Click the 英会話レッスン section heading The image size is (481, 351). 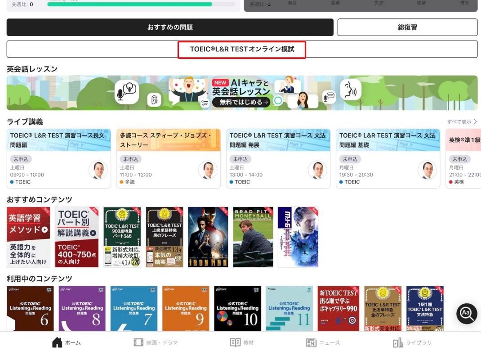(32, 69)
